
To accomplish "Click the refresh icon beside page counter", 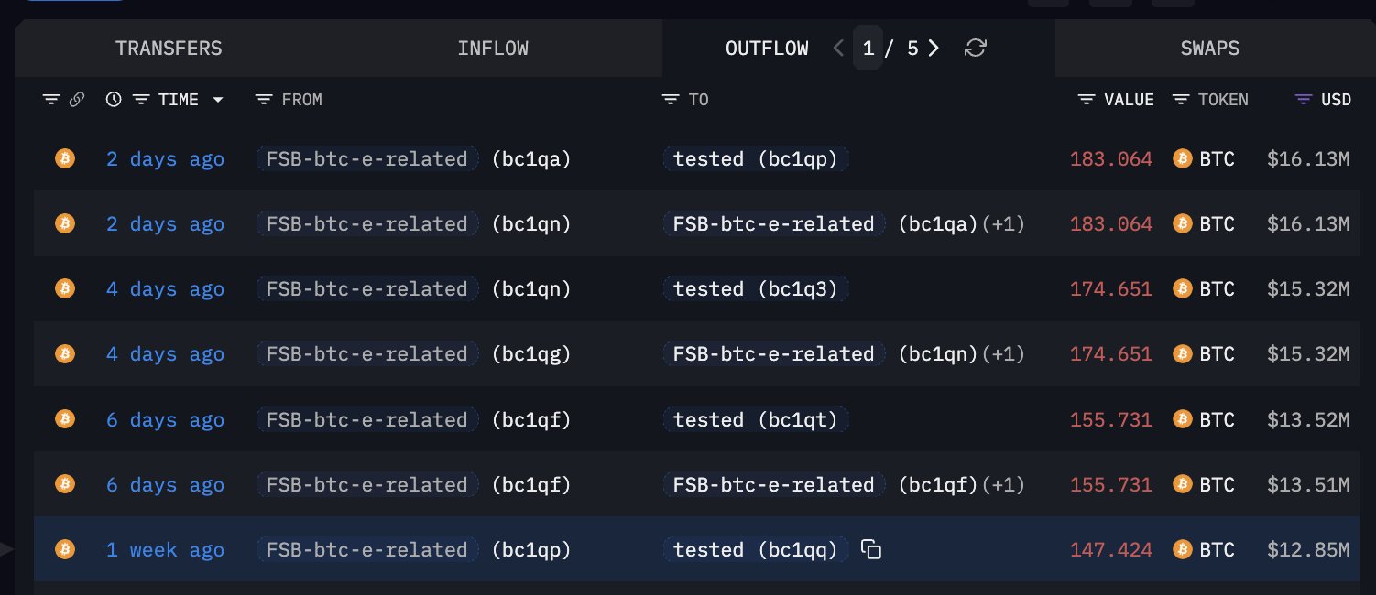I will coord(976,49).
